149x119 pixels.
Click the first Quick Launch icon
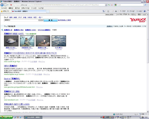pos(15,117)
